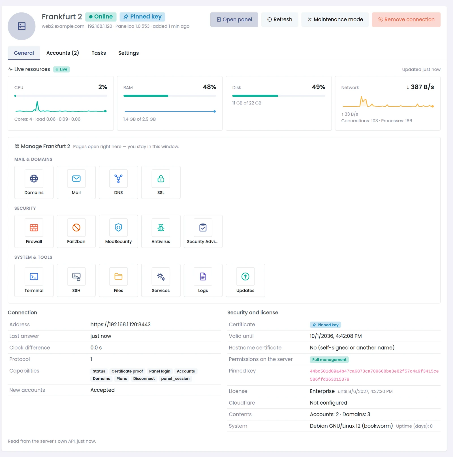Viewport: 453px width, 457px height.
Task: Click the Frankfurt 2 server avatar icon
Action: click(22, 26)
